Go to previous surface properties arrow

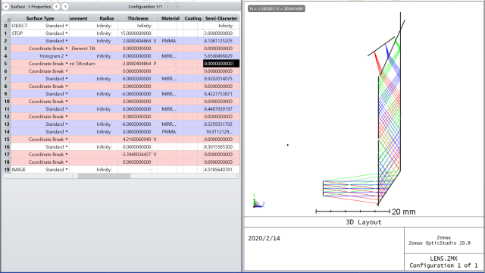(x=56, y=7)
